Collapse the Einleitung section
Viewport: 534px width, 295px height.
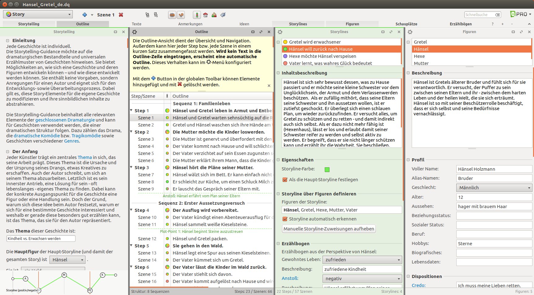[8, 41]
